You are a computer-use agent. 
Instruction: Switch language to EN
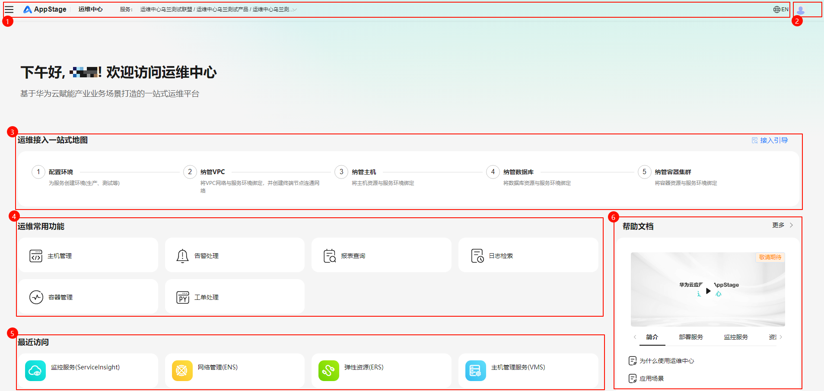click(781, 10)
